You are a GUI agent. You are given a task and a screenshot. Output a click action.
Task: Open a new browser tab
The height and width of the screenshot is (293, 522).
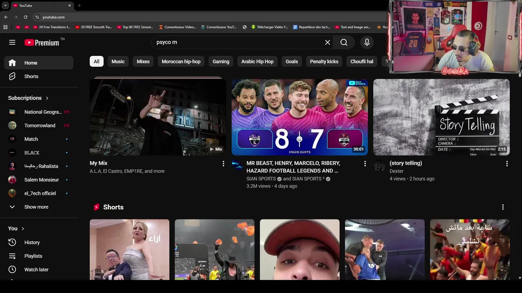pos(79,6)
